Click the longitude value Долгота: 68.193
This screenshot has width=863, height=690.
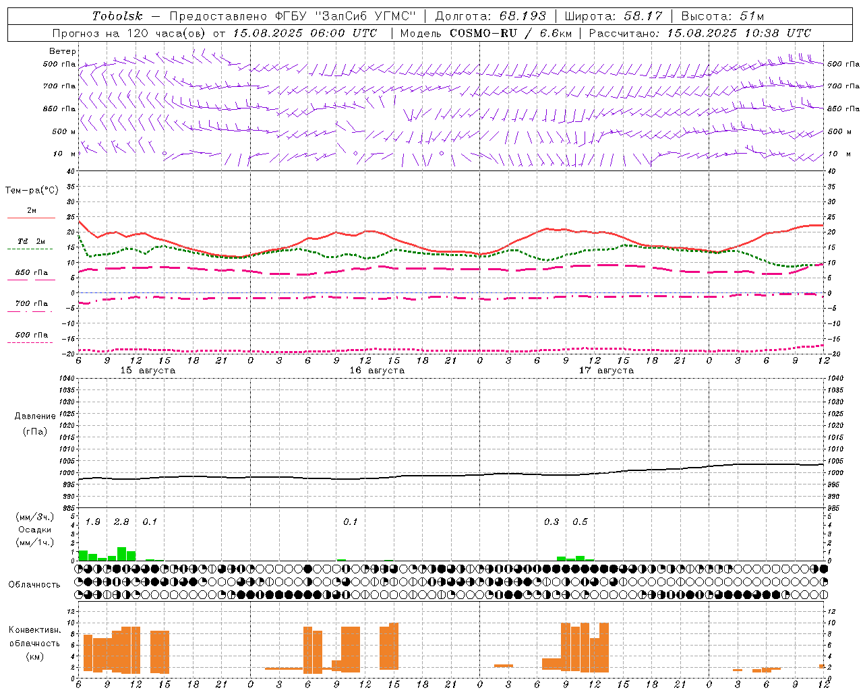[x=491, y=16]
